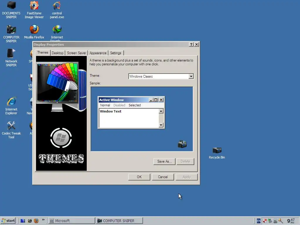This screenshot has width=300, height=225.
Task: Switch to the Desktop tab
Action: 58,53
